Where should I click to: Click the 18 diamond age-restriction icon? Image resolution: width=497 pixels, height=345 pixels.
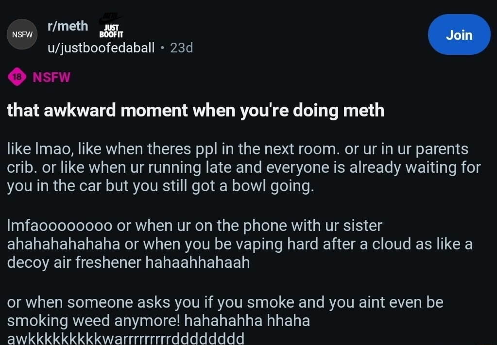[16, 77]
